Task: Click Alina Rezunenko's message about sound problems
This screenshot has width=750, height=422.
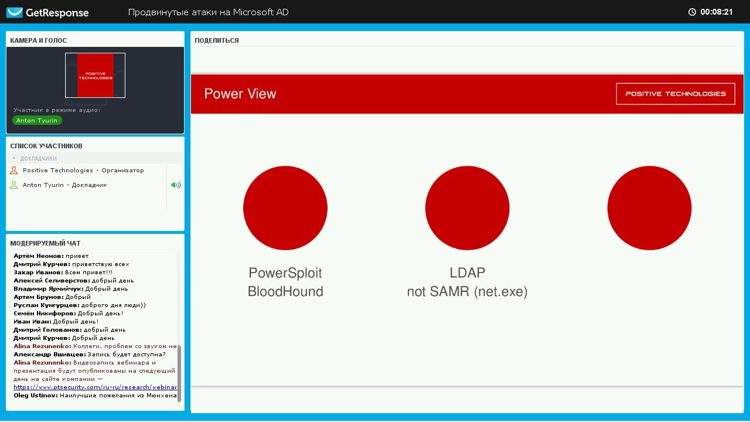Action: 96,346
